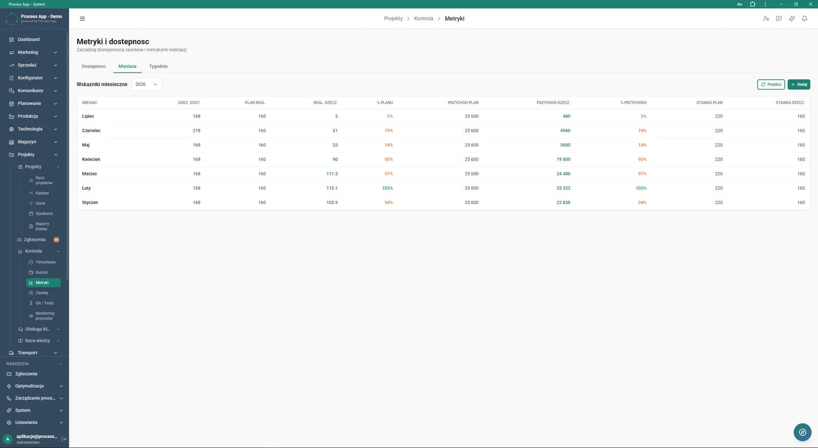Image resolution: width=818 pixels, height=448 pixels.
Task: Open Zasoby in the sidebar
Action: 43,293
